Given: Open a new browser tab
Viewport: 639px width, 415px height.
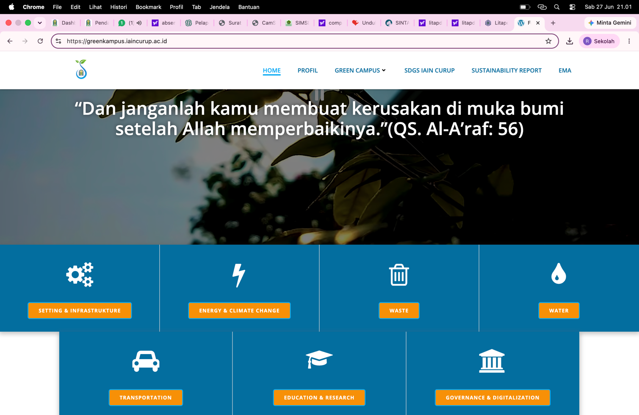Looking at the screenshot, I should point(553,23).
